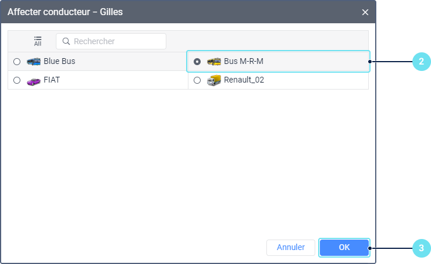Confirm assignment with OK button
The width and height of the screenshot is (431, 264).
click(x=344, y=248)
